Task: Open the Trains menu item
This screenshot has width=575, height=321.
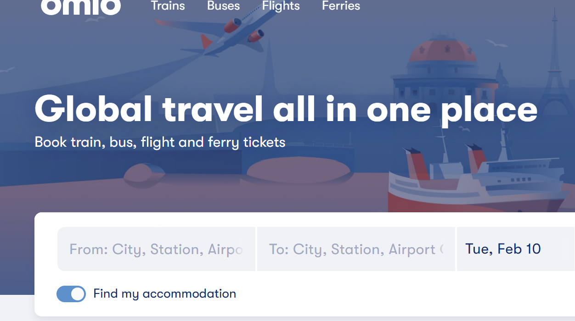Action: [x=168, y=6]
